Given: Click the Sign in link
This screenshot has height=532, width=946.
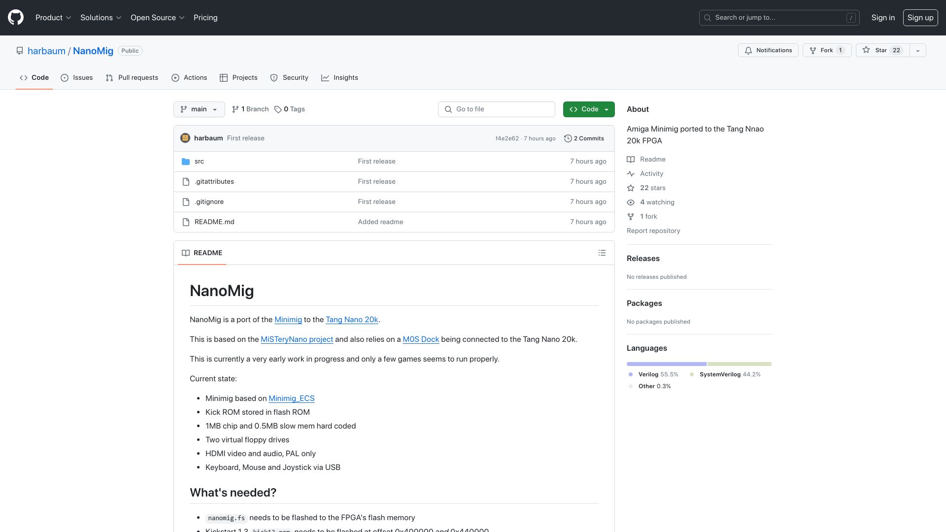Looking at the screenshot, I should 883,18.
